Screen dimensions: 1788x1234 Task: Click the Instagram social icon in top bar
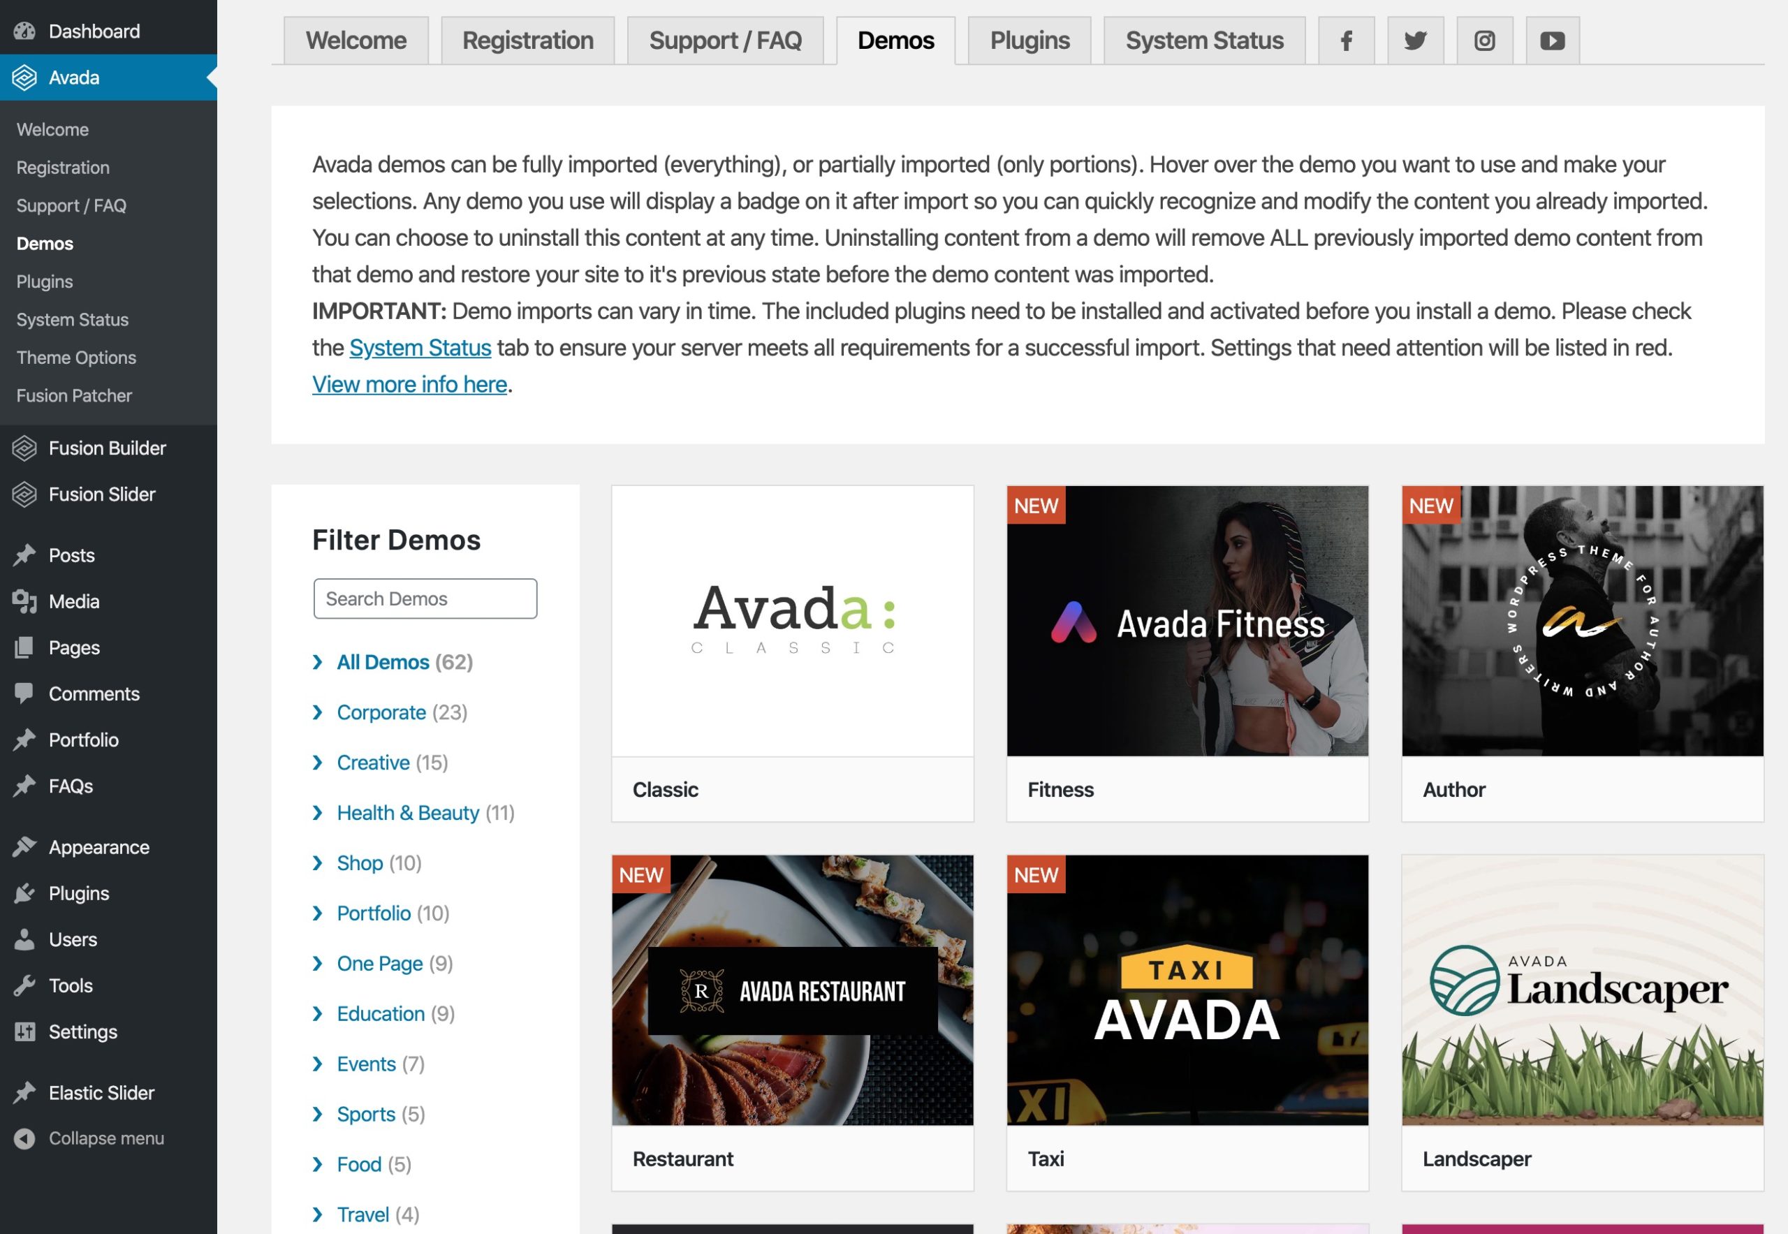[1483, 39]
